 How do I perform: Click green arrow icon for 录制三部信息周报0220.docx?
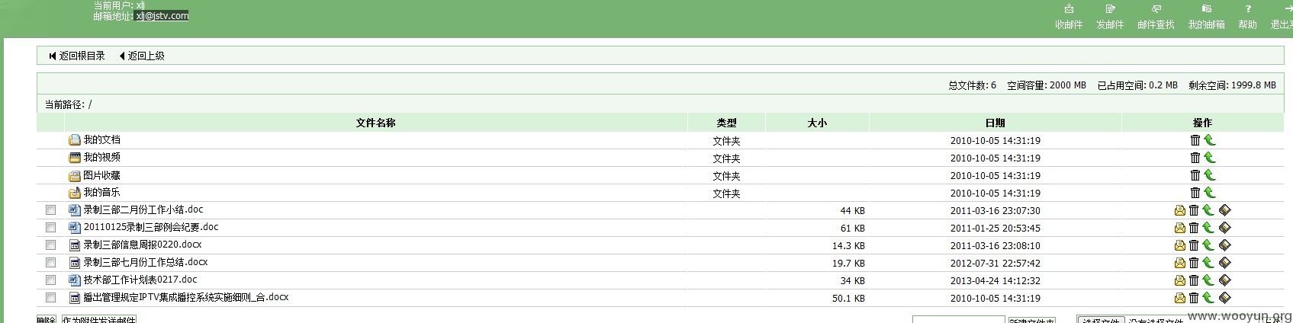point(1208,245)
